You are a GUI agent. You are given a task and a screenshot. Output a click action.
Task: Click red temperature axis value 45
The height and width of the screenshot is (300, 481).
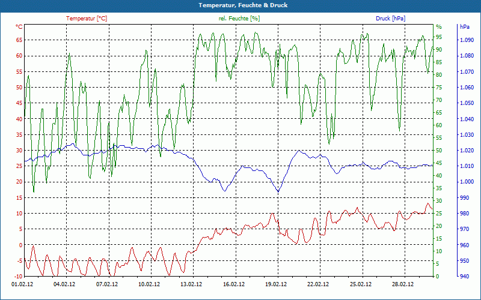tap(19, 103)
